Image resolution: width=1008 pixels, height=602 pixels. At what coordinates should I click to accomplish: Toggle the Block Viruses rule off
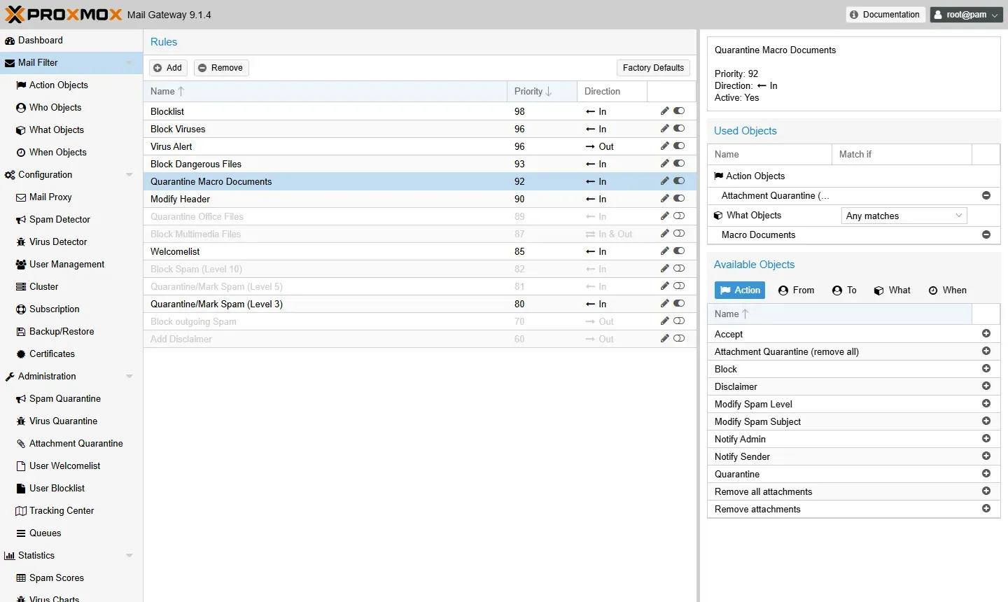tap(679, 129)
